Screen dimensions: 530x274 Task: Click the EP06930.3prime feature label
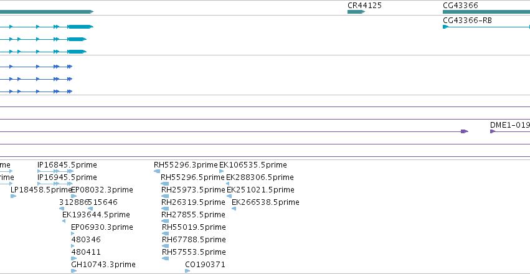click(x=102, y=227)
